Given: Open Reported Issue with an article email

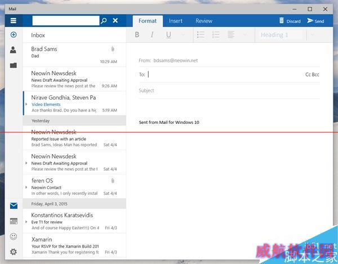Looking at the screenshot, I should click(74, 138).
